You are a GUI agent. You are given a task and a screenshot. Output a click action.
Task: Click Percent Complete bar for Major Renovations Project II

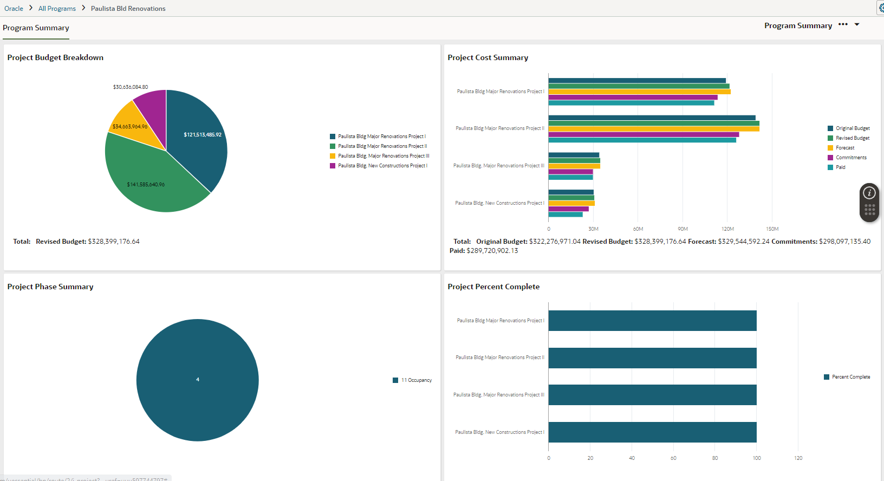coord(653,358)
